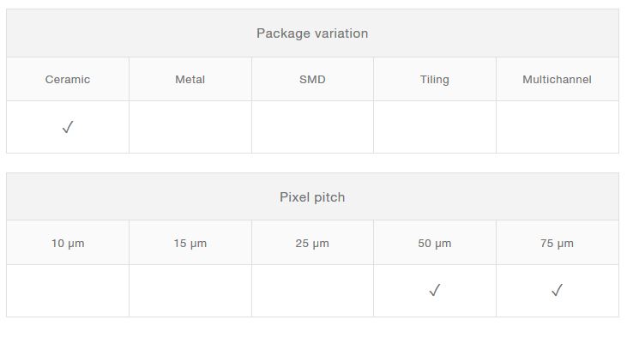This screenshot has height=344, width=627.
Task: Click the Metal column label
Action: (190, 80)
